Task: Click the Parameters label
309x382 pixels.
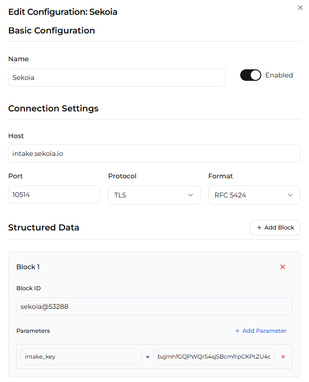Action: 33,331
